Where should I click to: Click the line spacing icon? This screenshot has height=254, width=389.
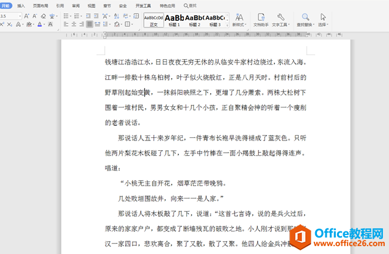click(105, 24)
